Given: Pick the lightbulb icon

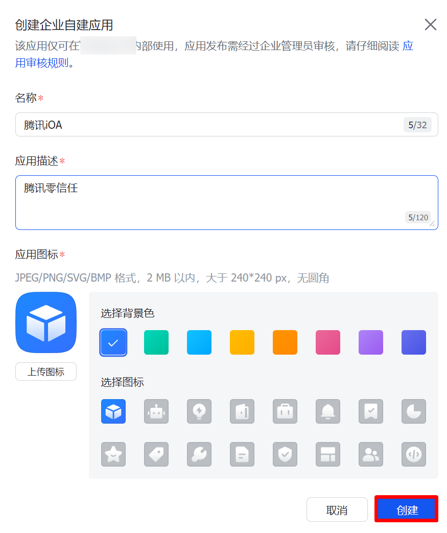Looking at the screenshot, I should click(199, 411).
